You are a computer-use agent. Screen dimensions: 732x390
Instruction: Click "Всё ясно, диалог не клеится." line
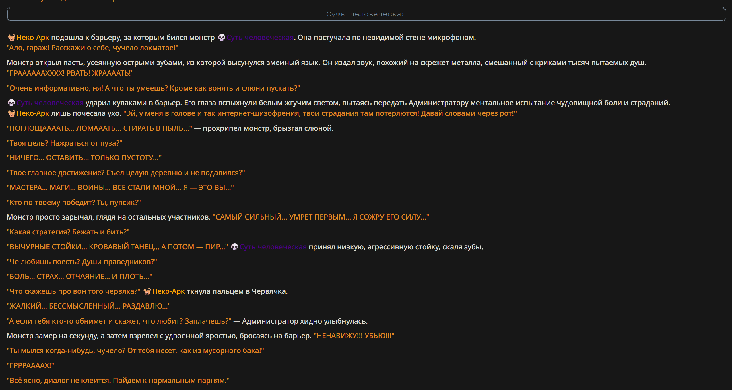pyautogui.click(x=118, y=381)
